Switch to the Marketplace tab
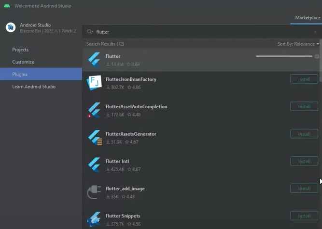322x229 pixels. tap(308, 18)
